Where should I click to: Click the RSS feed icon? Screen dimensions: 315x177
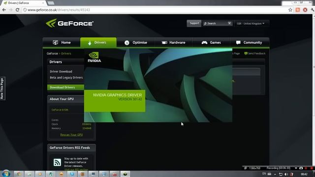point(57,162)
